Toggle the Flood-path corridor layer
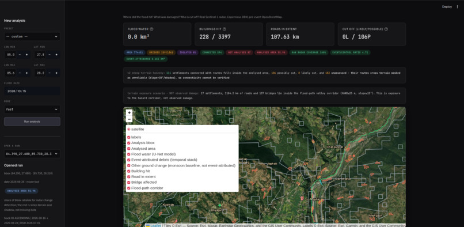 tap(129, 188)
